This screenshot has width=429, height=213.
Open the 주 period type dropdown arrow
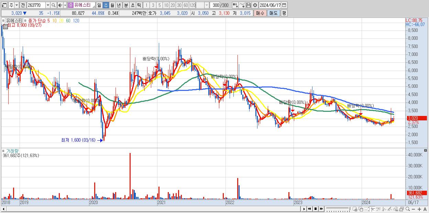point(16,5)
